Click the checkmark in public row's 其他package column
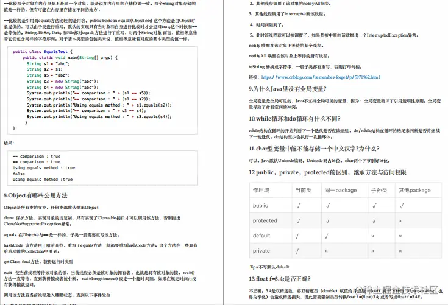 (402, 206)
